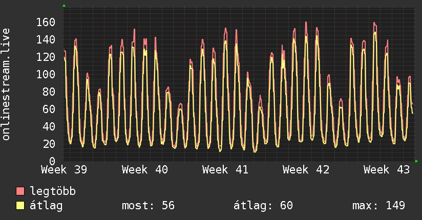Click the 20 y-axis label

[x=49, y=144]
